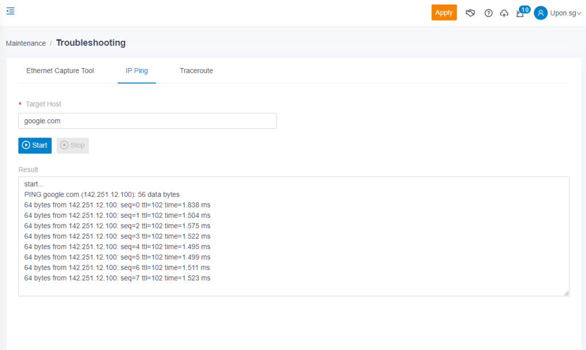View notifications with the 10 badge
This screenshot has height=350, width=586.
pos(520,13)
